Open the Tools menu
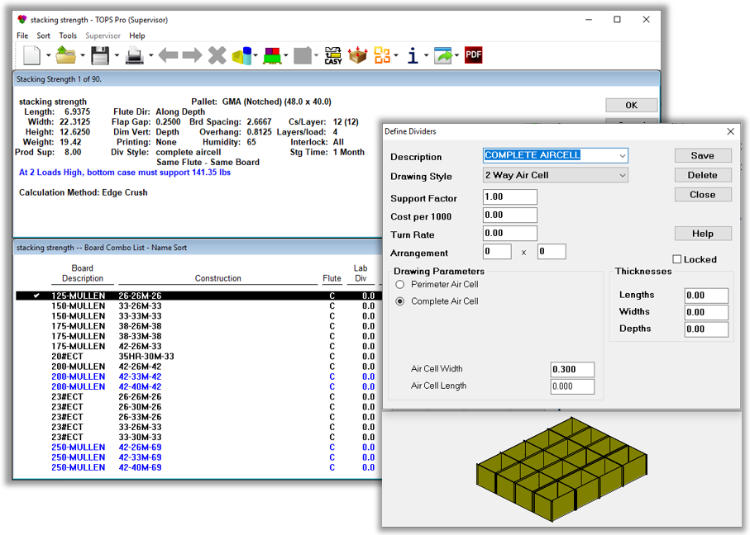 (x=68, y=36)
